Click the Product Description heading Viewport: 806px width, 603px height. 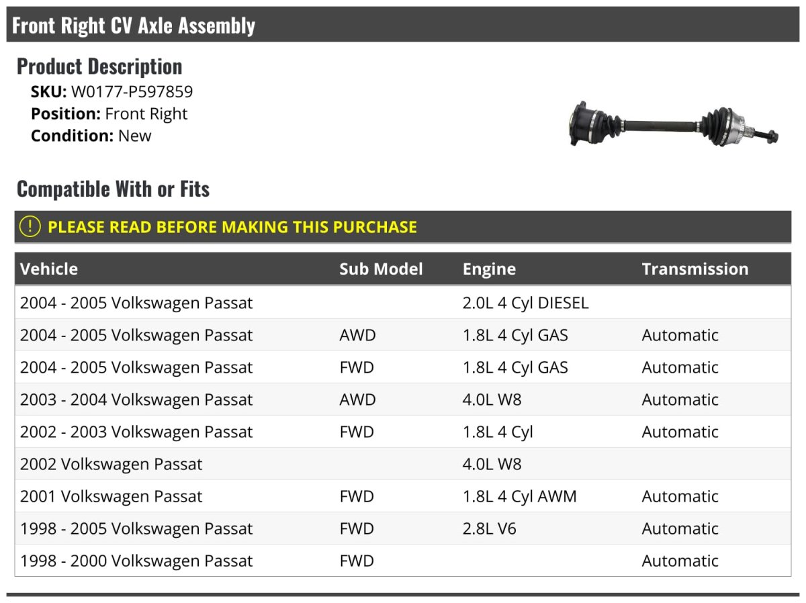(x=99, y=66)
